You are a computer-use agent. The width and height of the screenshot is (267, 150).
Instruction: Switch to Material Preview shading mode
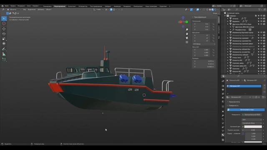pos(213,10)
